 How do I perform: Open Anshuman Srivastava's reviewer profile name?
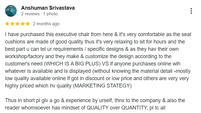tap(48, 8)
